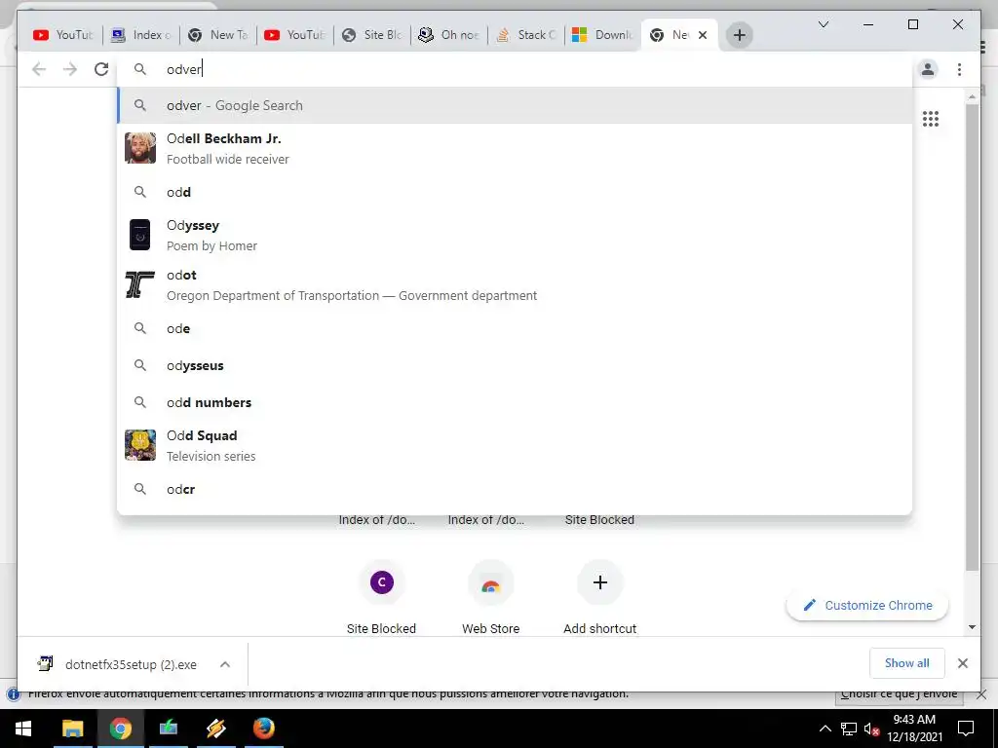This screenshot has height=748, width=998.
Task: Click the ODOT logo thumbnail
Action: point(140,284)
